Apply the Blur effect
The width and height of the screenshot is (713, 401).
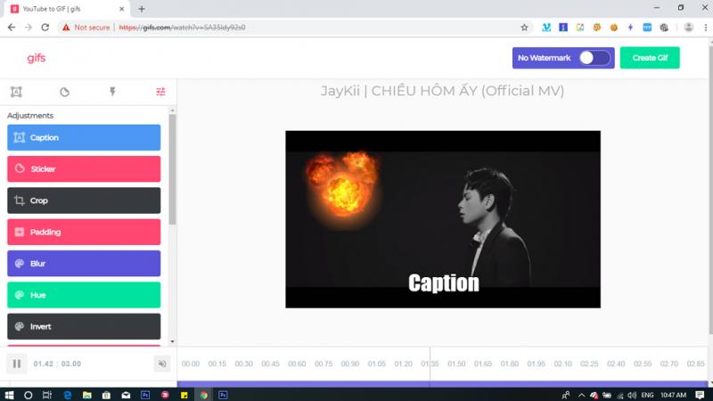[84, 264]
